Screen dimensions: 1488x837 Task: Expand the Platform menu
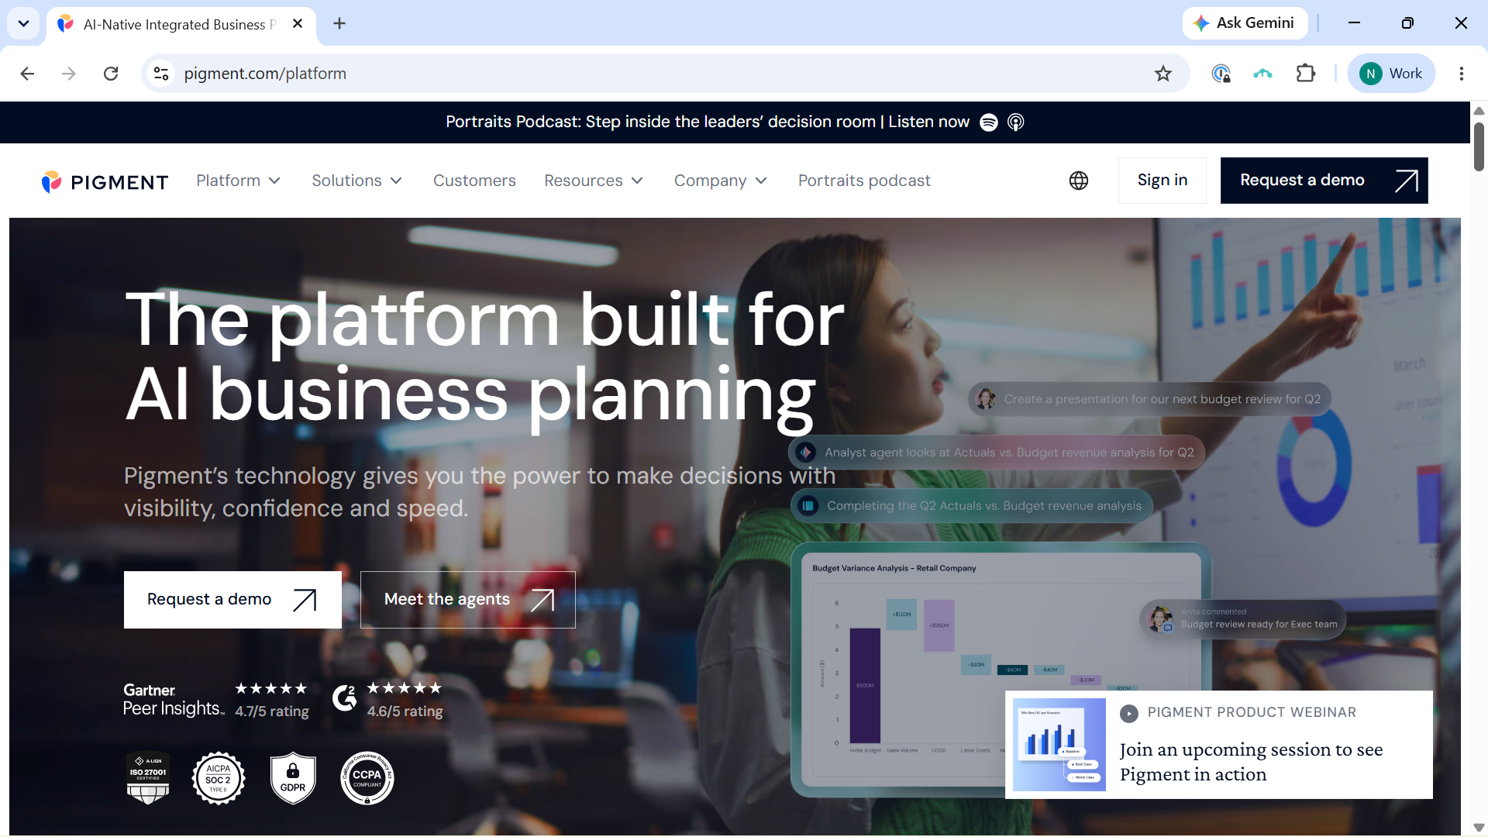(239, 181)
